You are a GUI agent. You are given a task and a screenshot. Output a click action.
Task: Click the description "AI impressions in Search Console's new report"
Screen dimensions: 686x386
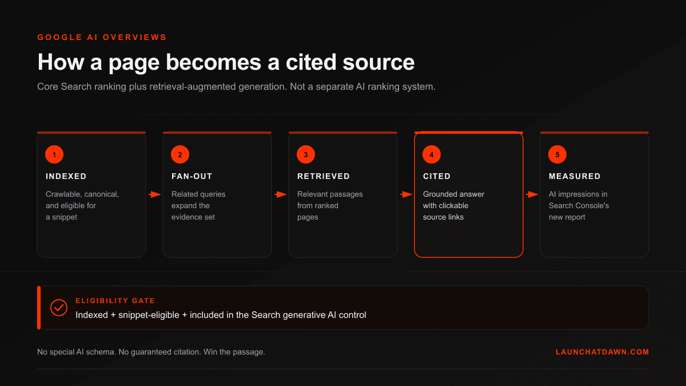point(580,206)
